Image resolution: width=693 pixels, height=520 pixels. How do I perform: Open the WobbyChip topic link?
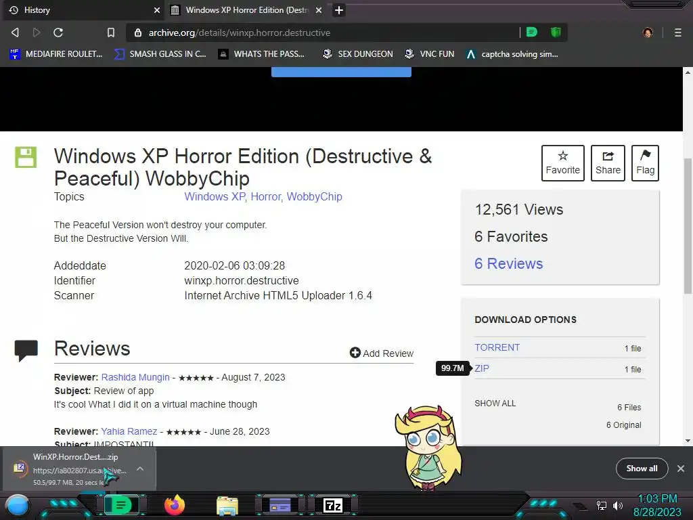click(314, 197)
